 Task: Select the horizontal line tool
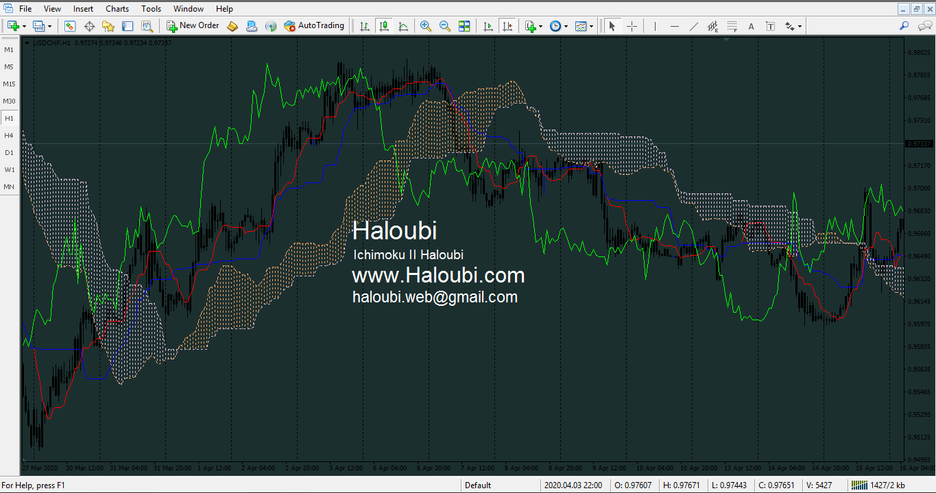(675, 26)
